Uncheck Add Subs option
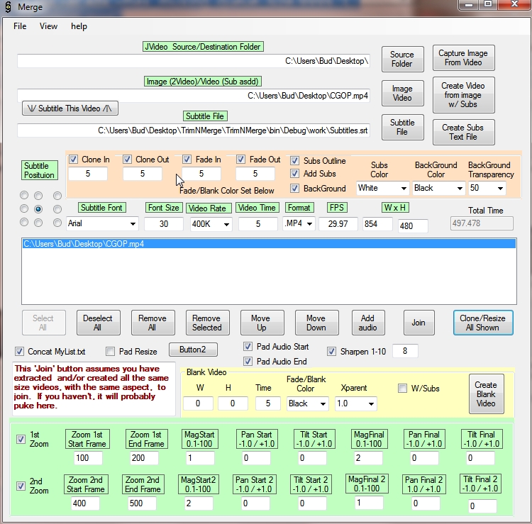532x524 pixels. [x=295, y=174]
